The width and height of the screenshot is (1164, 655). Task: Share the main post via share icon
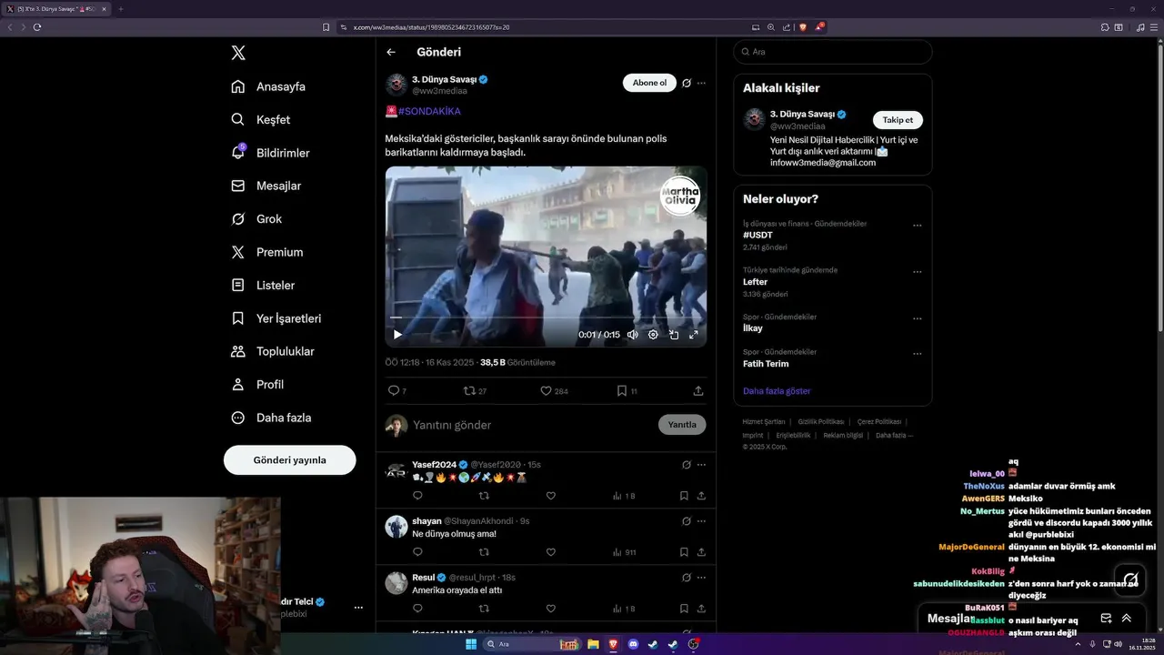click(x=698, y=390)
